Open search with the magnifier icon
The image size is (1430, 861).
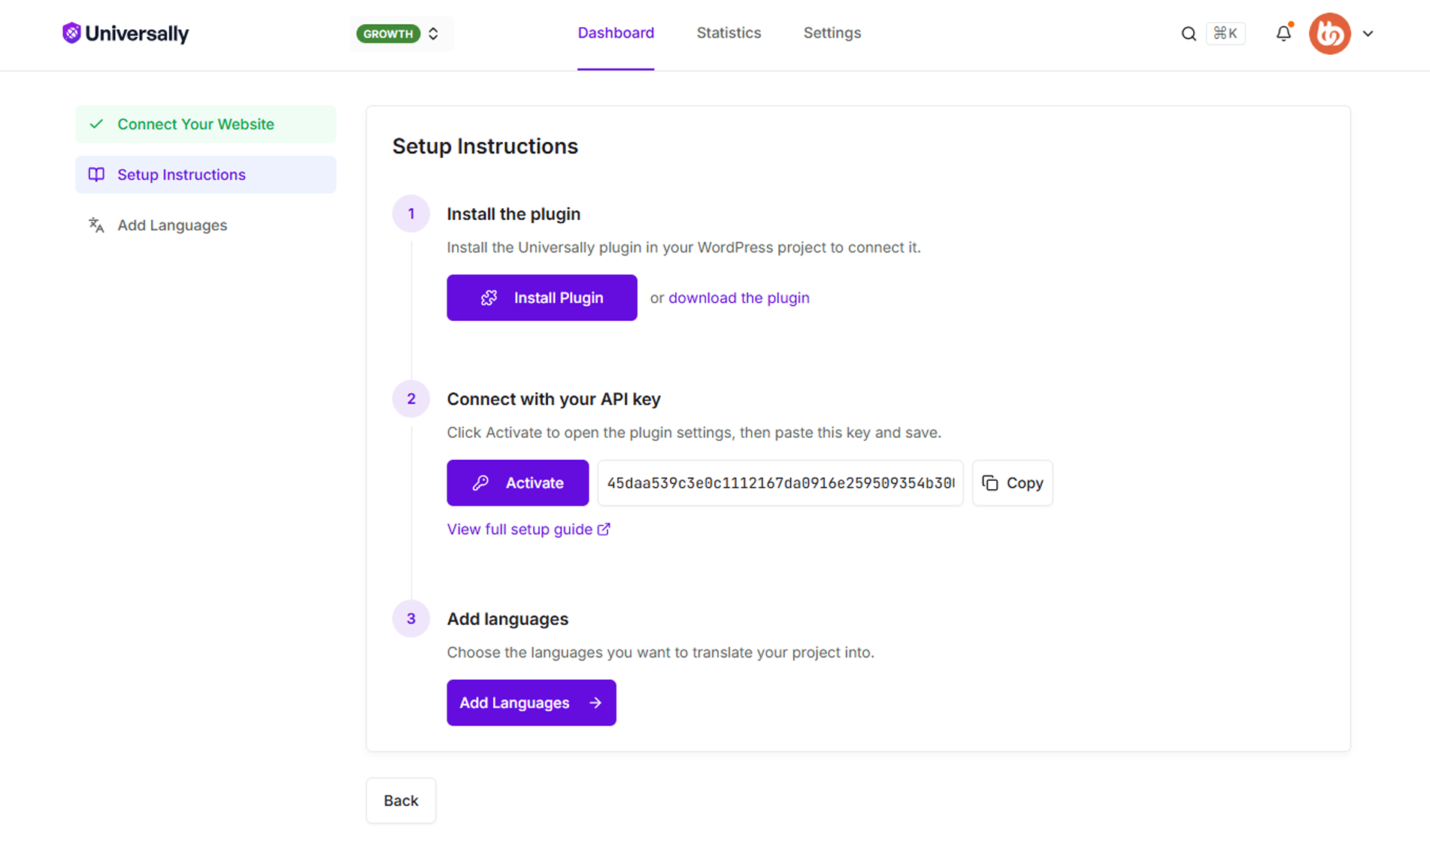(1188, 34)
